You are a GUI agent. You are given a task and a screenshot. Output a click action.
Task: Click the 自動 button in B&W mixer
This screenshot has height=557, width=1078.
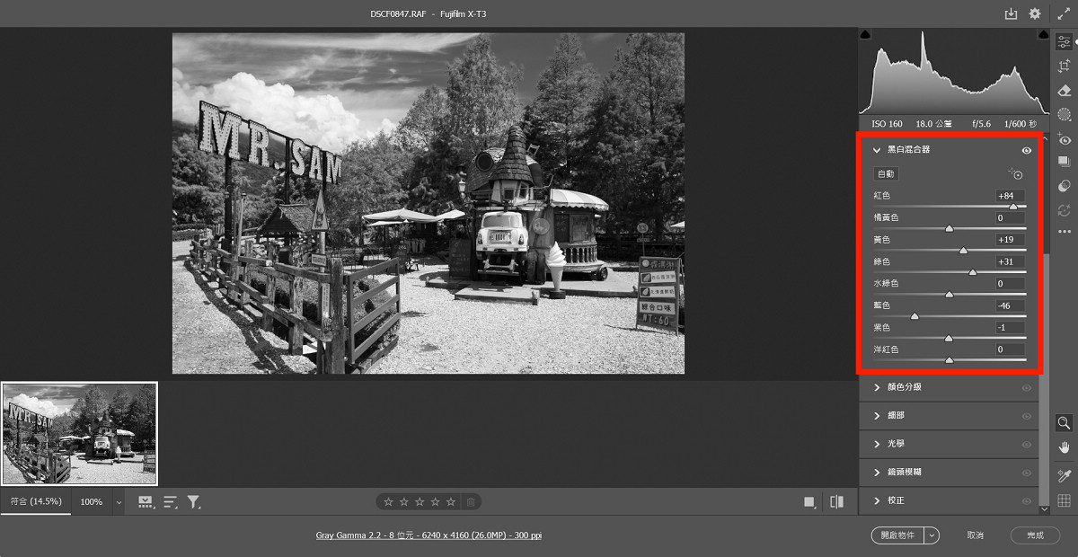coord(886,174)
